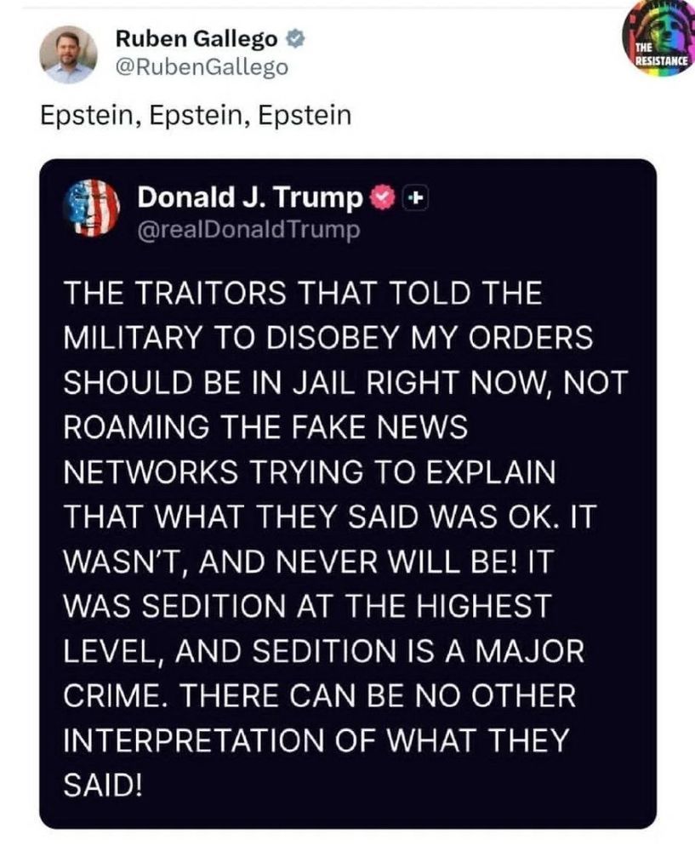Click the line "INTERPRETATION OF WHAT THEY"
695x851 pixels.
pyautogui.click(x=316, y=740)
